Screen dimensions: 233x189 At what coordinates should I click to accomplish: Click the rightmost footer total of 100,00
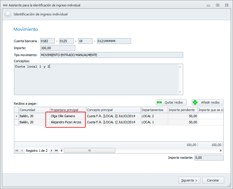[x=216, y=145]
